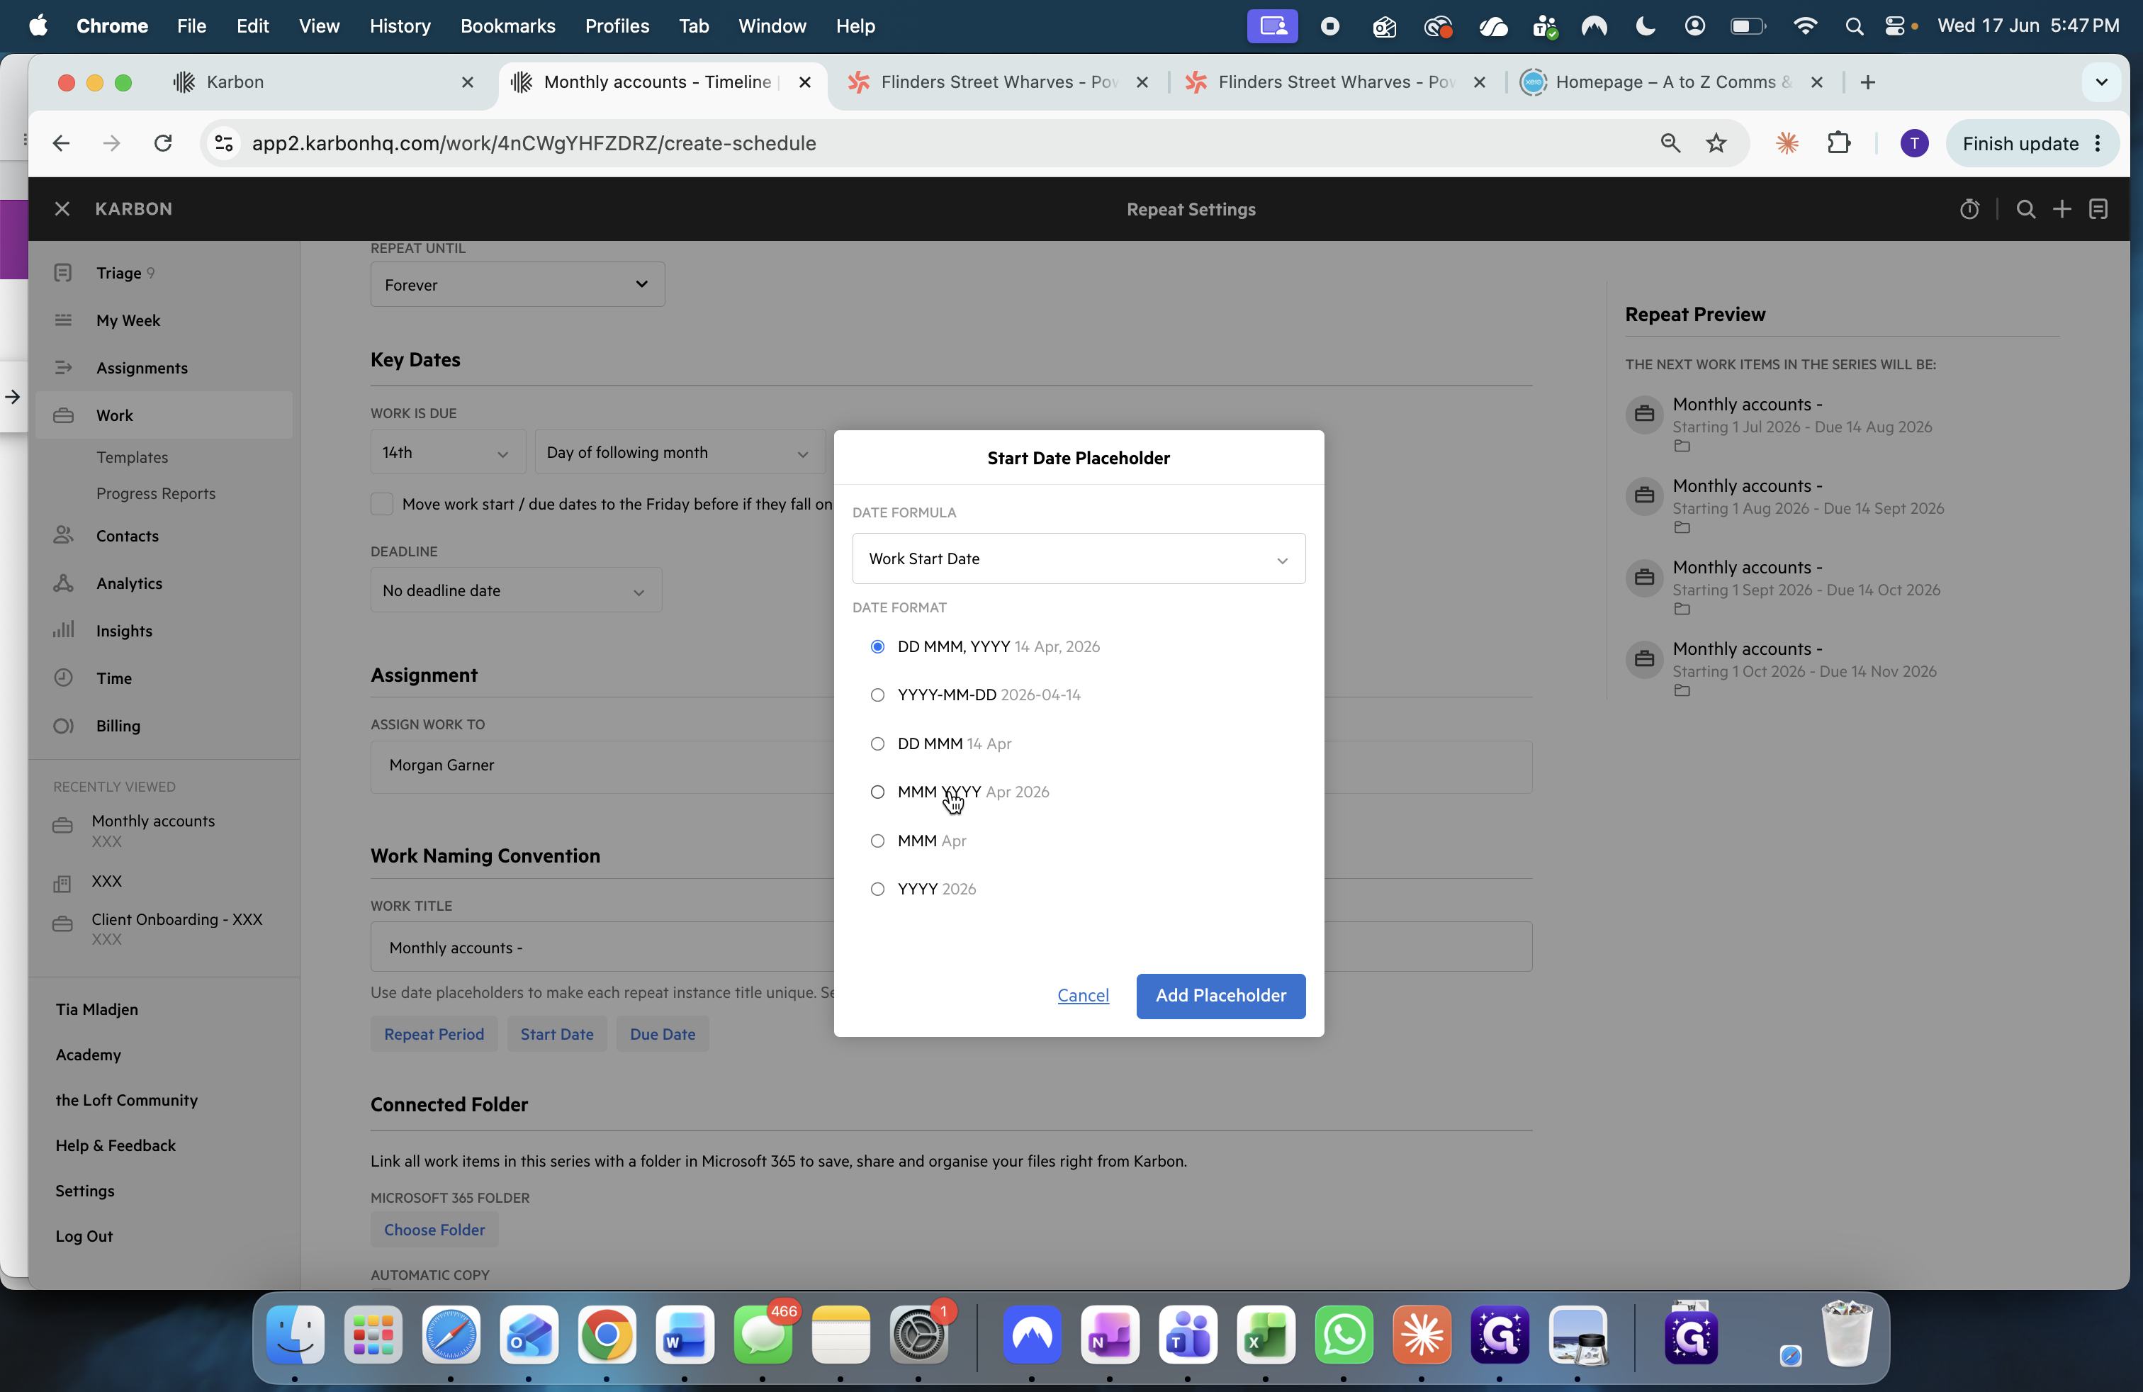Image resolution: width=2143 pixels, height=1392 pixels.
Task: Open the 14th day dropdown
Action: coord(447,452)
